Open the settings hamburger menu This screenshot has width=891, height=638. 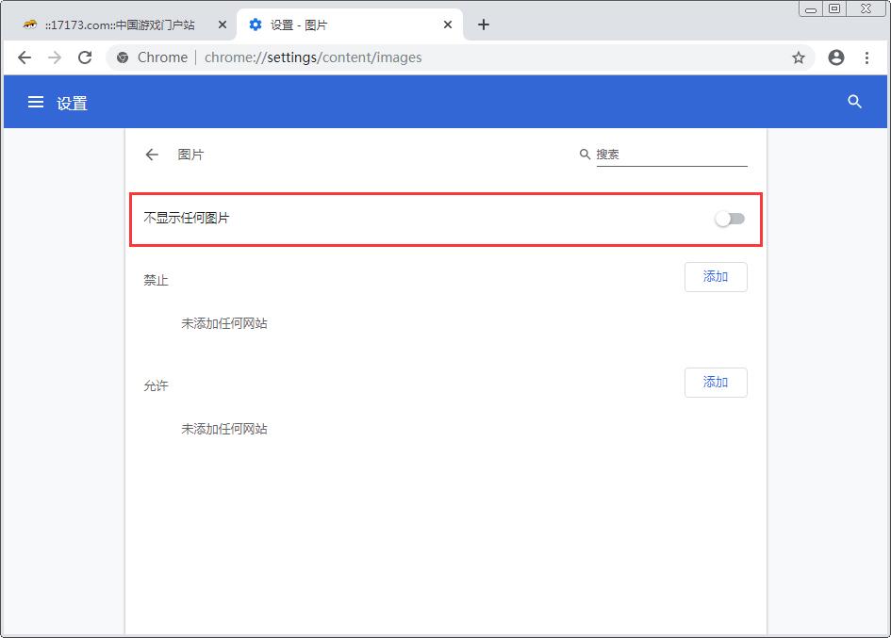click(x=36, y=103)
